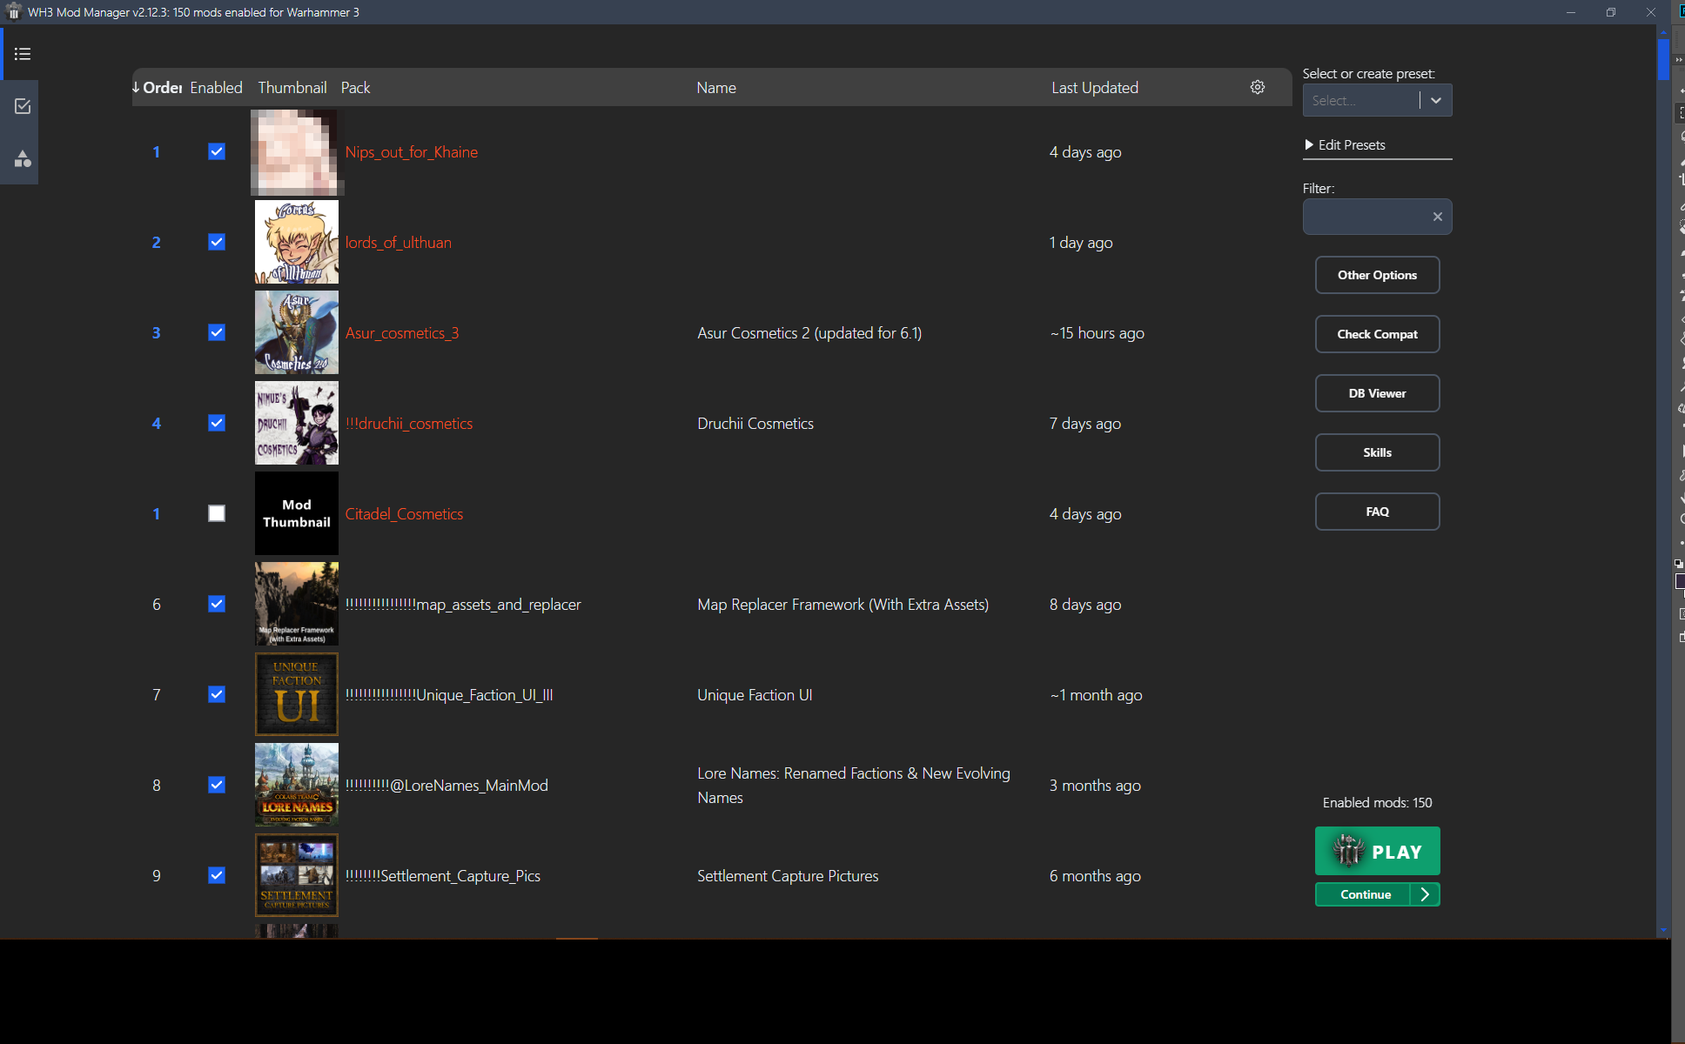Click the Check Compat button

click(x=1377, y=334)
